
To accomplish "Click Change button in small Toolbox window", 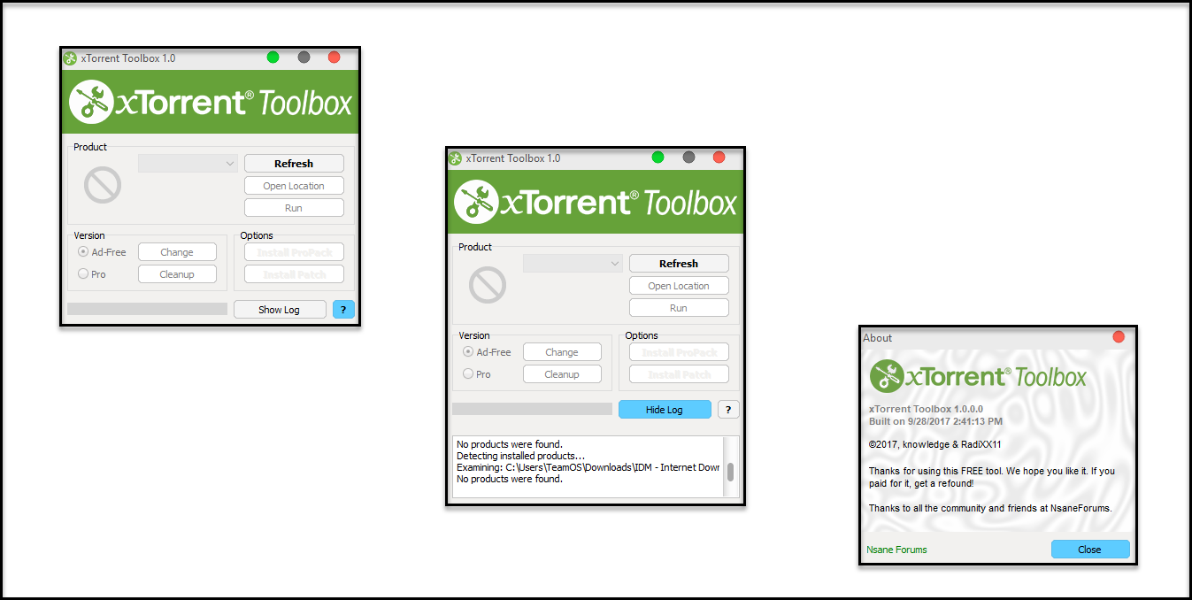I will pyautogui.click(x=177, y=252).
